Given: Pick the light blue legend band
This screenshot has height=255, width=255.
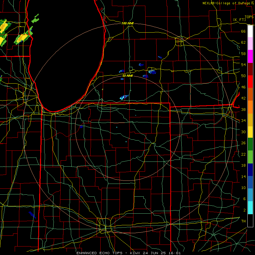Looking at the screenshot, I should [x=250, y=195].
